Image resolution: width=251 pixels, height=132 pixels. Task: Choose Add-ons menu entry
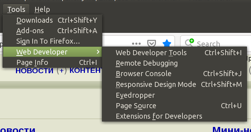click(53, 31)
